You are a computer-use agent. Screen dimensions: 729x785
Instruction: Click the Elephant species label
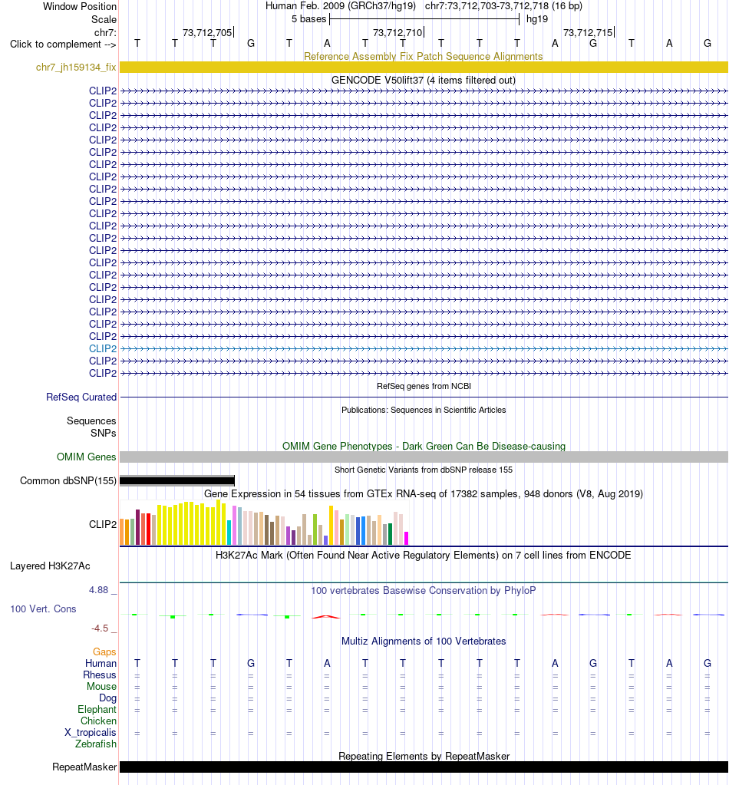(97, 709)
